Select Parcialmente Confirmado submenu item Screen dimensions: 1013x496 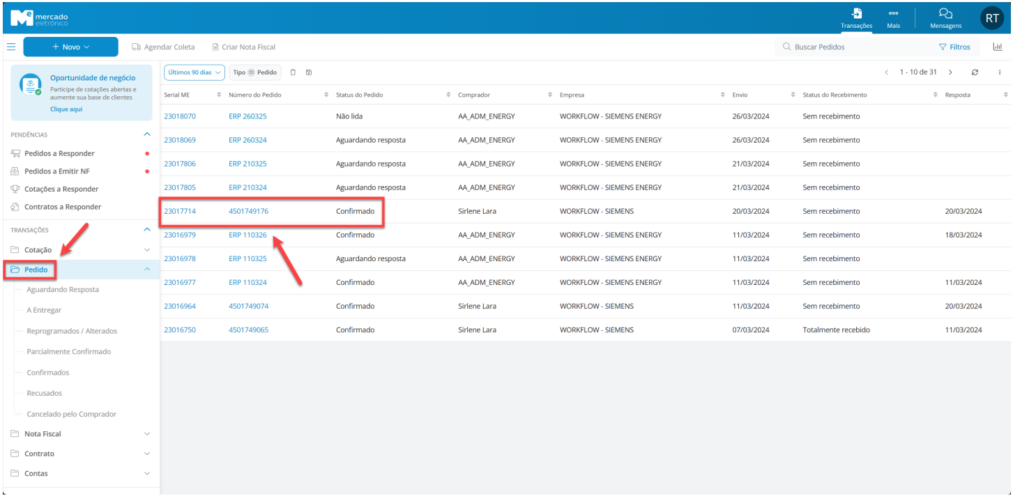pos(69,352)
